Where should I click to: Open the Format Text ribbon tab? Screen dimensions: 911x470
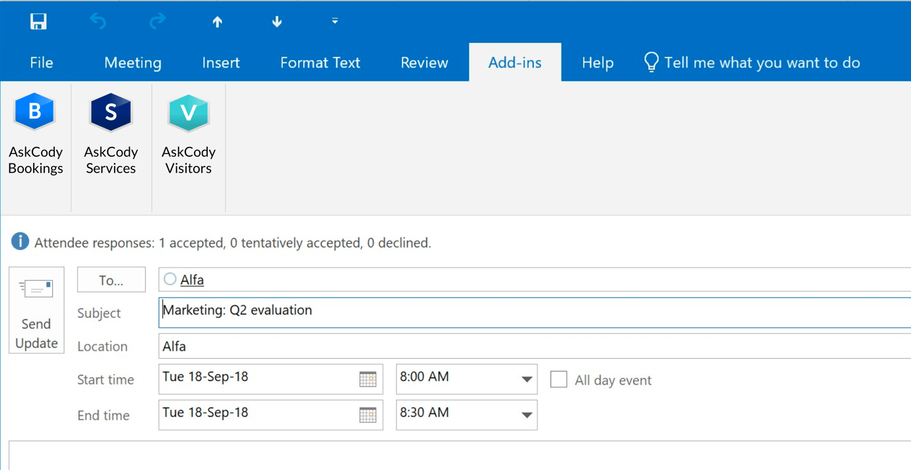[320, 62]
